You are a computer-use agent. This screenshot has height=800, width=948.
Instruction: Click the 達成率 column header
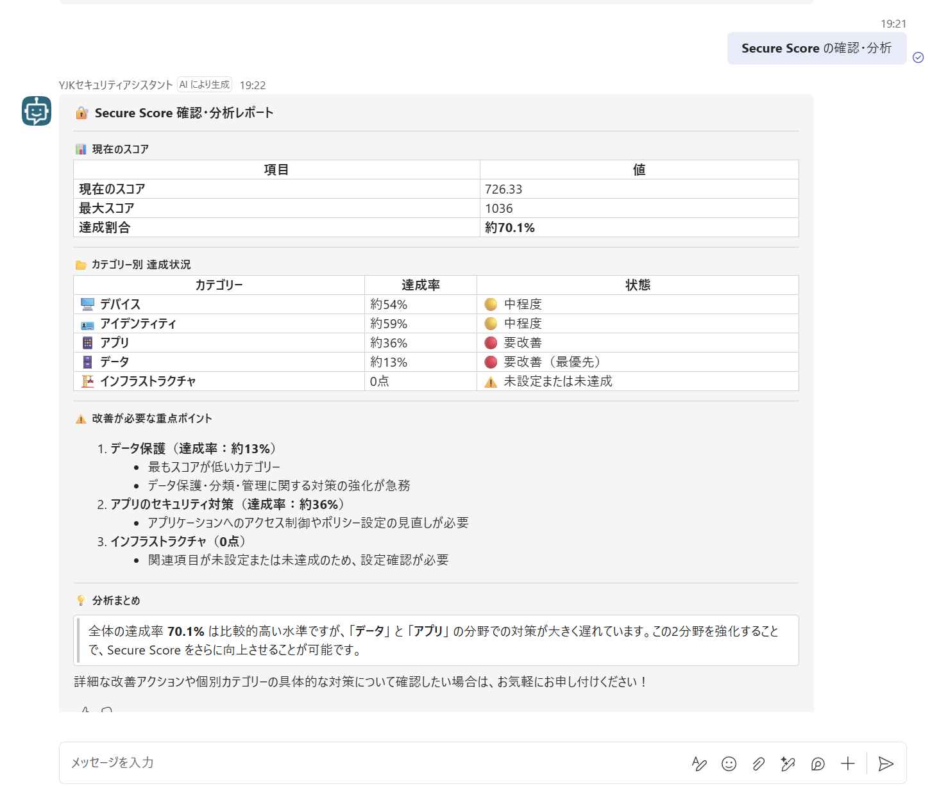(x=421, y=285)
